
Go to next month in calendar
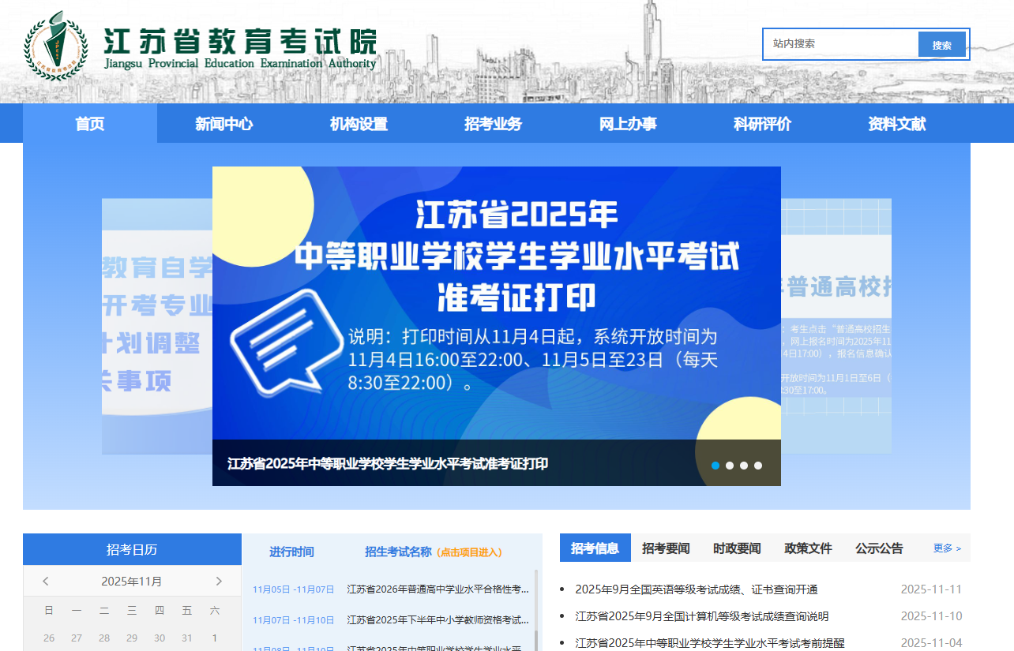click(219, 582)
